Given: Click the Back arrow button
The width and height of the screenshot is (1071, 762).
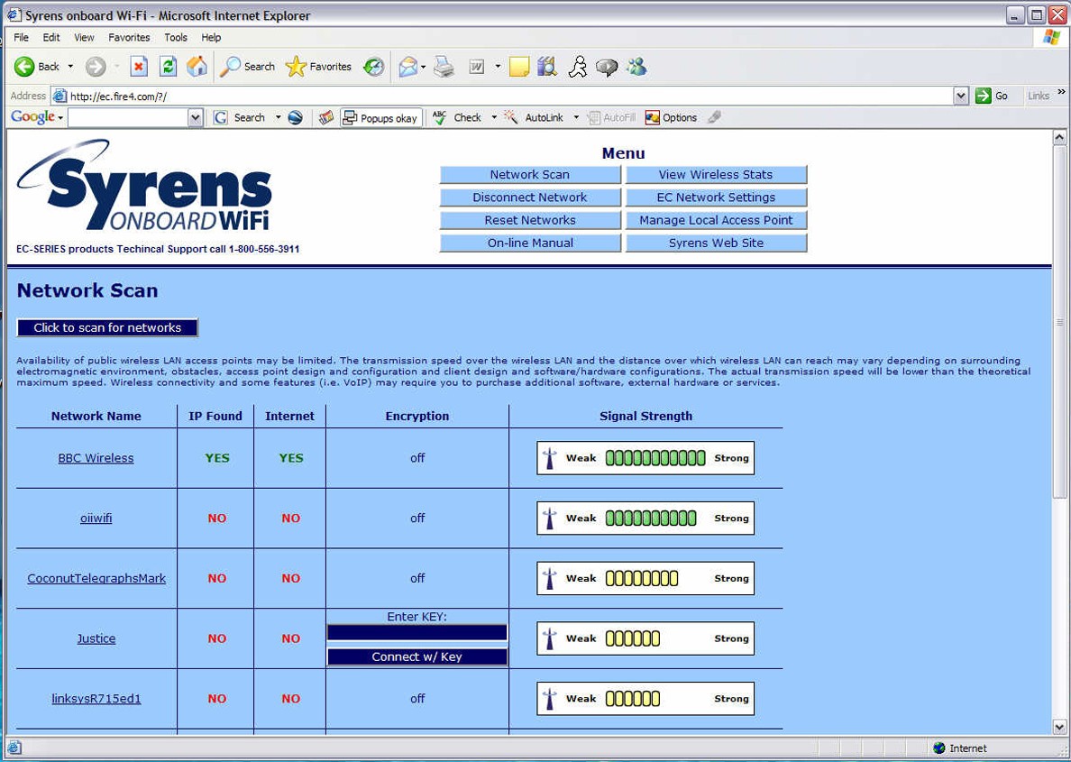Looking at the screenshot, I should (36, 67).
